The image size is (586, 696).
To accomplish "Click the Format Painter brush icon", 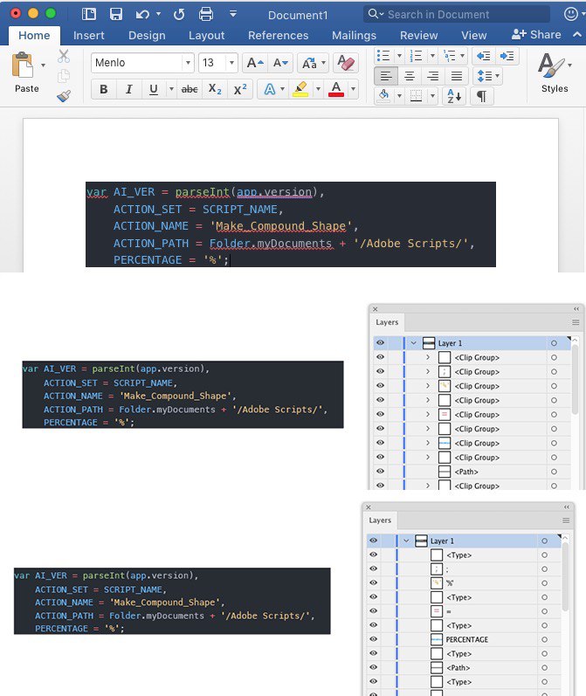I will [x=64, y=95].
